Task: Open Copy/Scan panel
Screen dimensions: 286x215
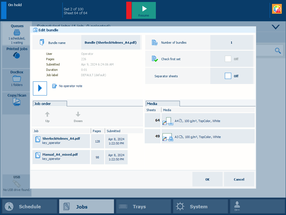Action: point(17,100)
